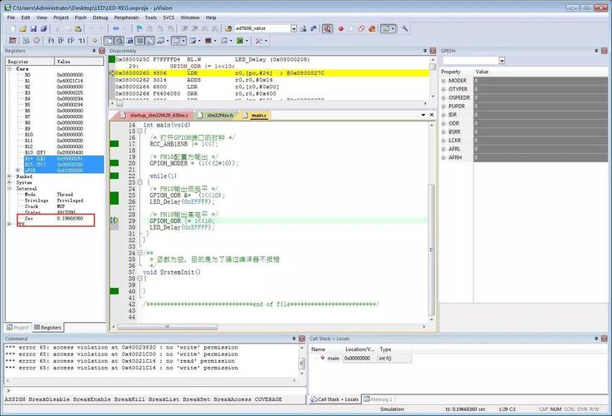Pin toggle on the Registers panel header
Viewport: 612px width, 416px height.
93,51
